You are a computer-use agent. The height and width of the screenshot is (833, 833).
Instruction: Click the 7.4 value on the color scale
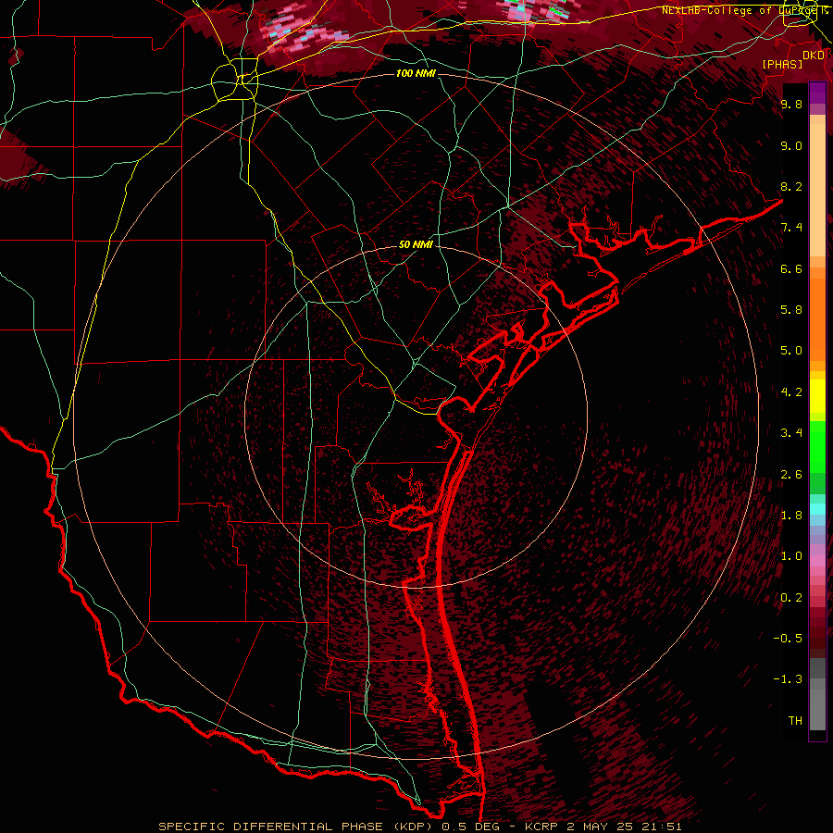[x=791, y=228]
